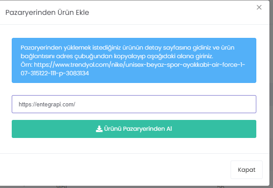Click the "Örn:" label in the info box

(x=27, y=64)
